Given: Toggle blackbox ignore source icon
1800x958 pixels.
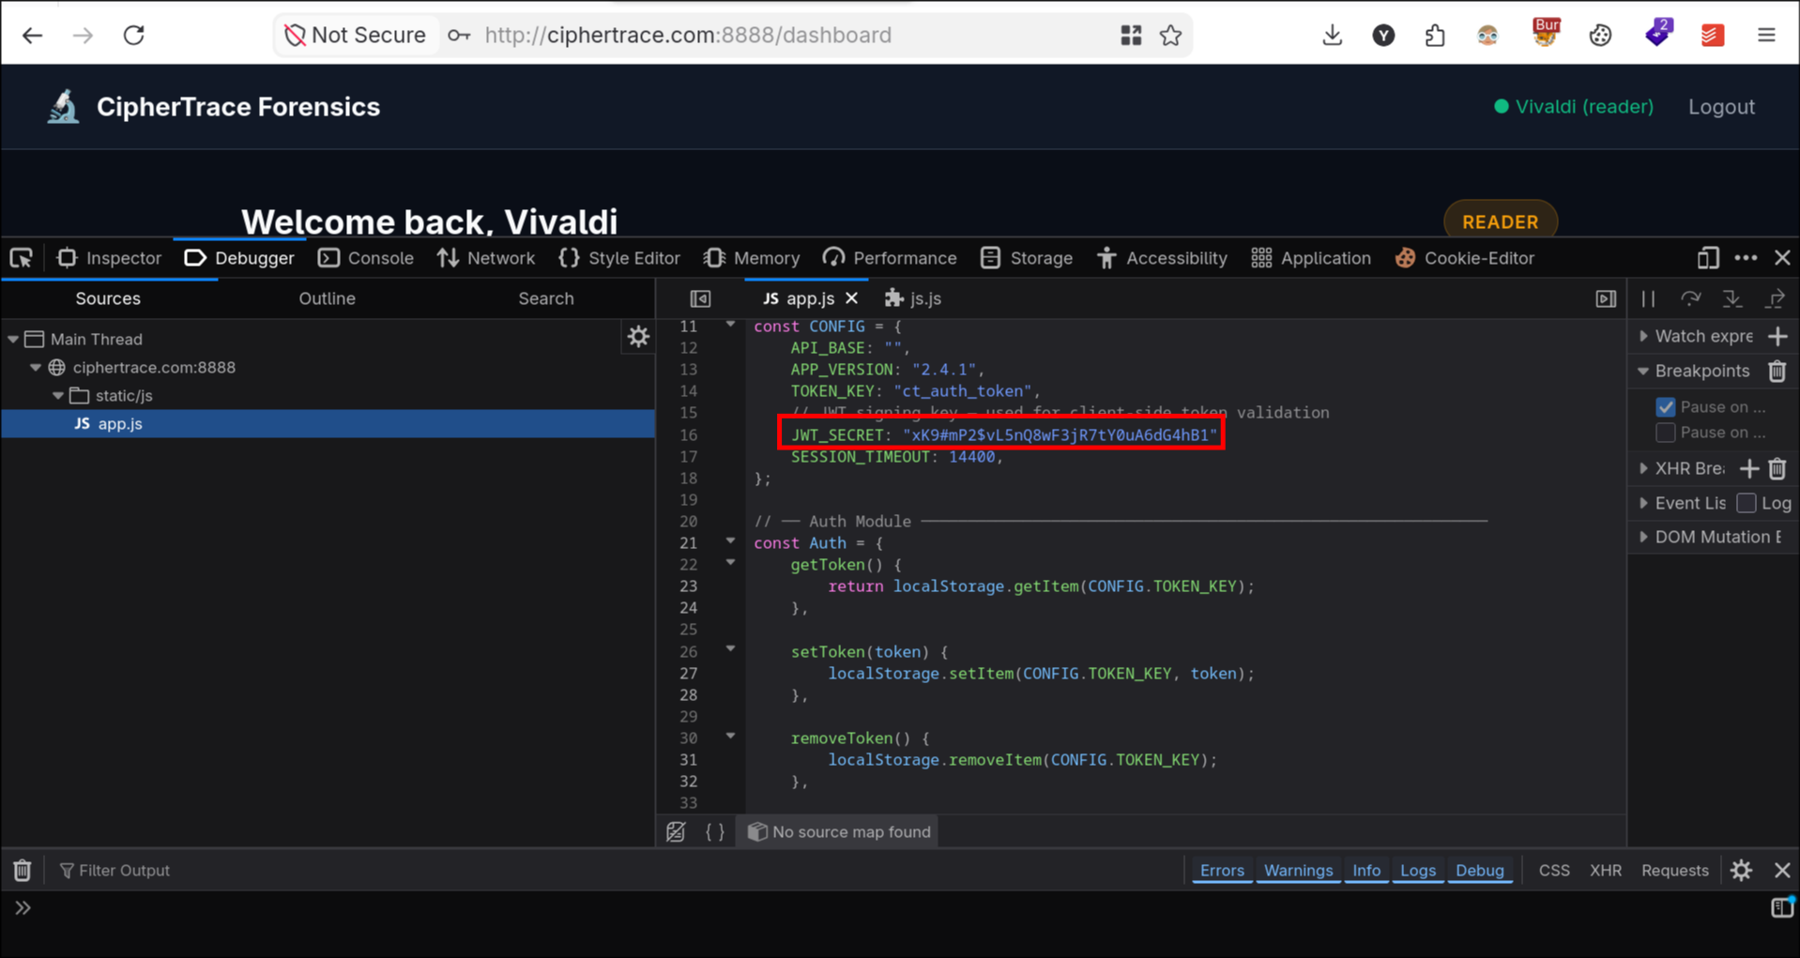Looking at the screenshot, I should click(x=676, y=832).
